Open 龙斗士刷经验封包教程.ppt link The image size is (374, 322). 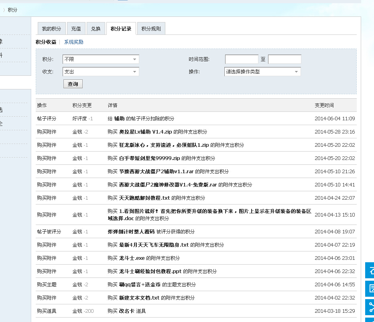pos(150,271)
